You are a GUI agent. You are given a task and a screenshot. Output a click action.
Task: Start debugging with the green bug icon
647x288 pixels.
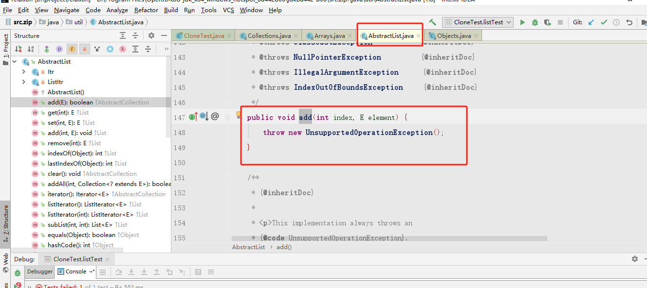(x=535, y=22)
